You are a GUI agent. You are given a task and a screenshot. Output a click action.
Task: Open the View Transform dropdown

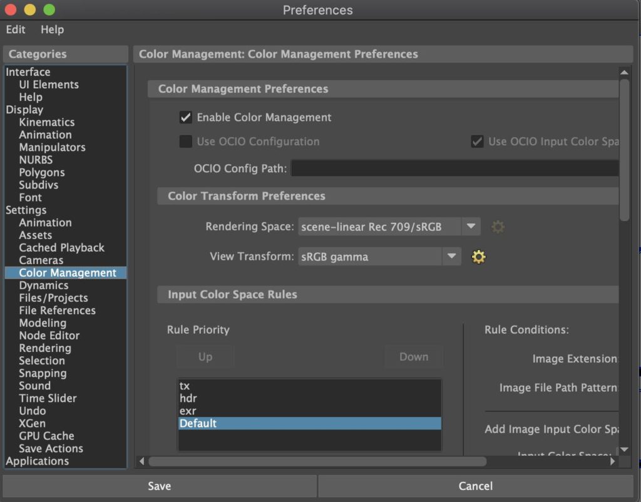tap(380, 257)
